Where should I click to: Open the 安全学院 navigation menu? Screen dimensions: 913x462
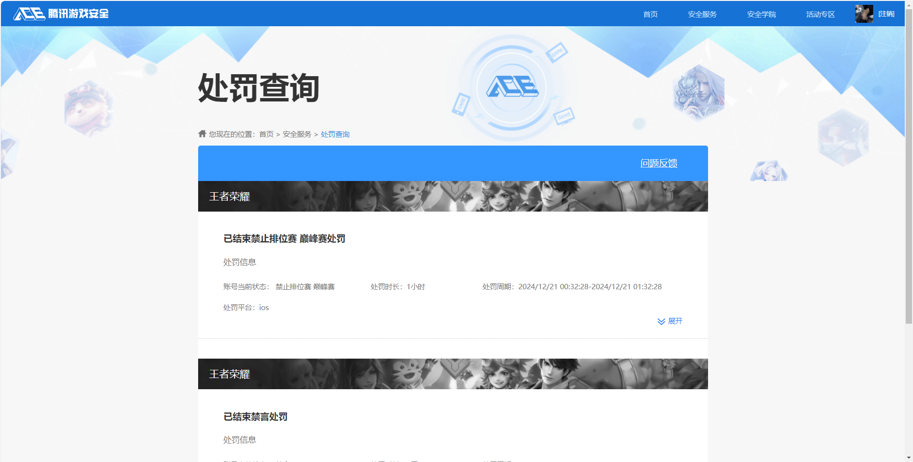coord(761,14)
